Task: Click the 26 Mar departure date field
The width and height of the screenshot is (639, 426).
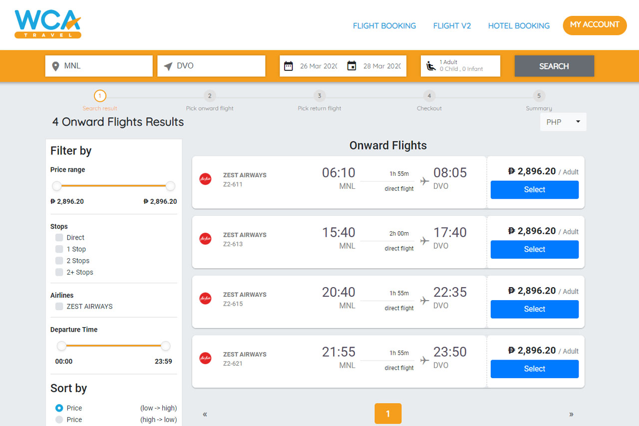Action: (x=319, y=66)
